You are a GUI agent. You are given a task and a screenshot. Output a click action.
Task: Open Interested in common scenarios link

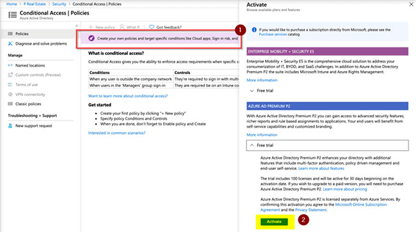pos(116,133)
